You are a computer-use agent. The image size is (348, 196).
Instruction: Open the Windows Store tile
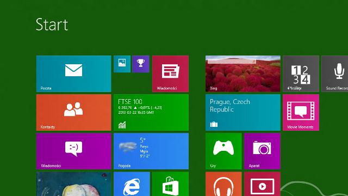pyautogui.click(x=170, y=184)
